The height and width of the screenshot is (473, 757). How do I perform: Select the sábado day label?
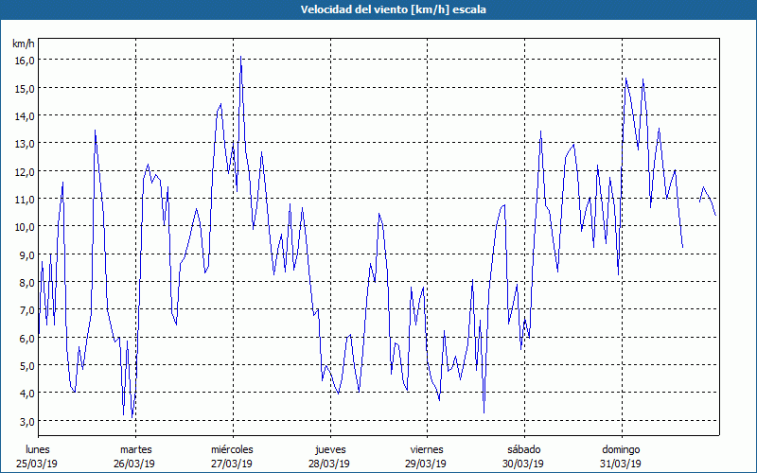coord(523,449)
